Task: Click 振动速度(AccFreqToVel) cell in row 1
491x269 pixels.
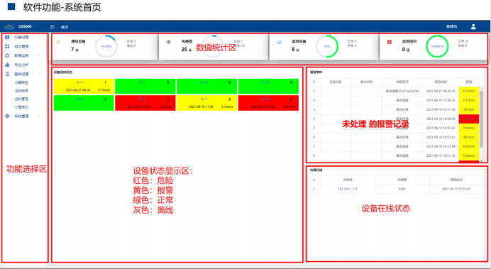Action: [x=402, y=91]
